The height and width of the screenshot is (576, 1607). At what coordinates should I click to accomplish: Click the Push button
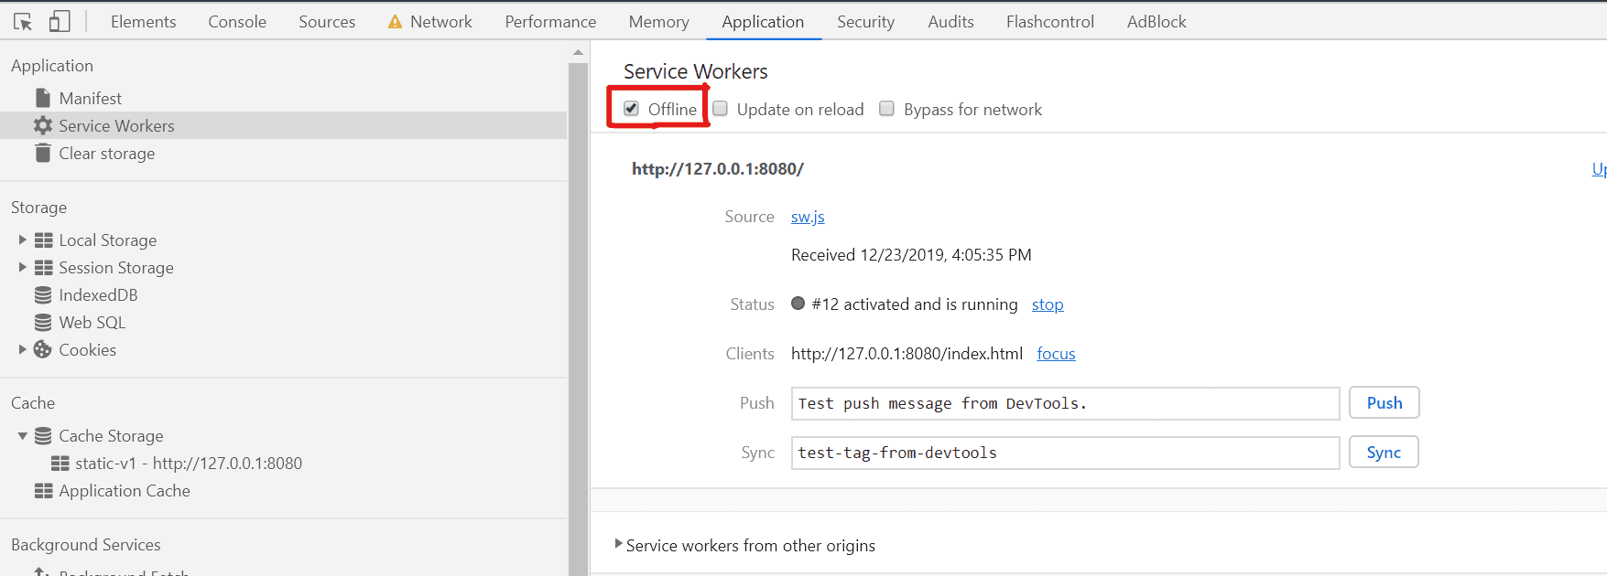[1384, 403]
